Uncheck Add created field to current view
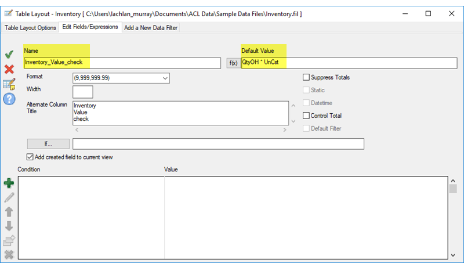This screenshot has width=464, height=263. click(30, 157)
